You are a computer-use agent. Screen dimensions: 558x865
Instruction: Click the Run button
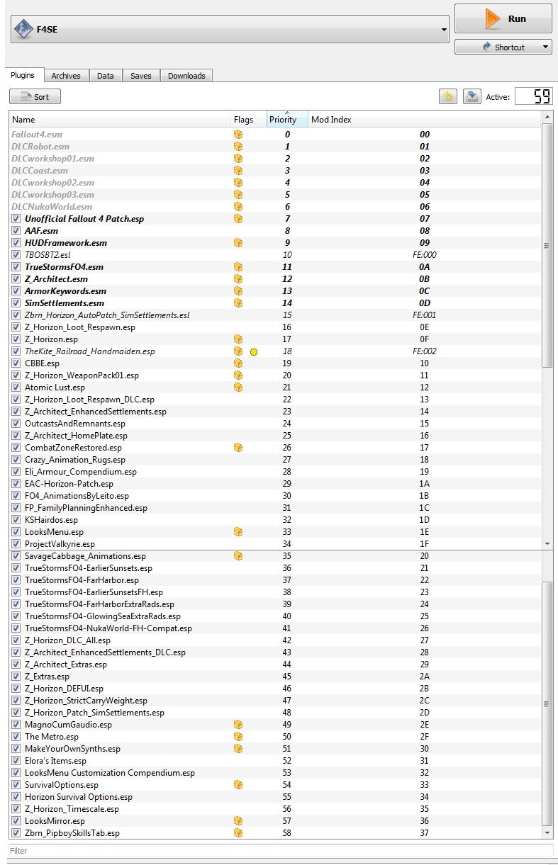pyautogui.click(x=503, y=18)
